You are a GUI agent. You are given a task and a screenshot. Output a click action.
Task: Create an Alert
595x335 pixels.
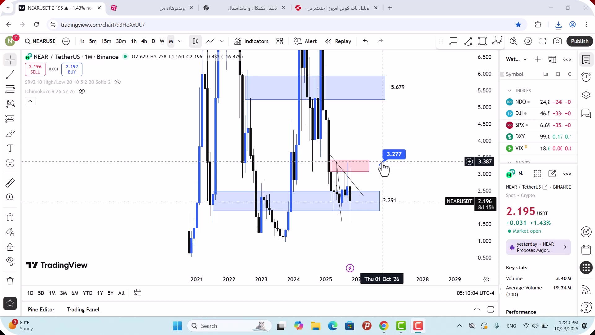tap(306, 41)
